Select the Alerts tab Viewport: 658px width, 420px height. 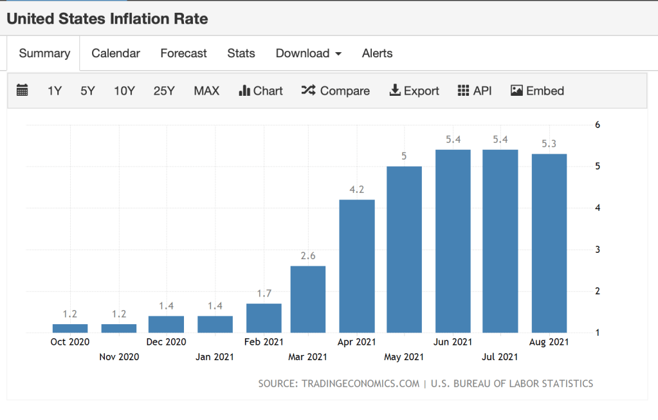tap(377, 53)
